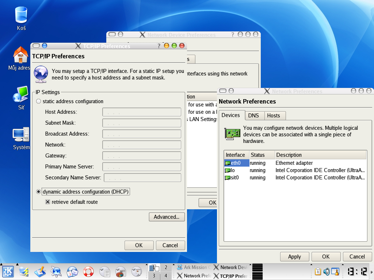Select the eth0 interface row
Screen dimensions: 374x280
[236, 163]
